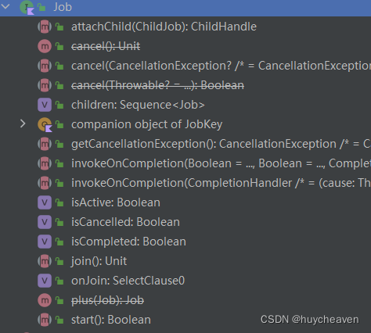Image resolution: width=371 pixels, height=333 pixels.
Task: Select deprecated plus(Job): Job method
Action: 107,300
